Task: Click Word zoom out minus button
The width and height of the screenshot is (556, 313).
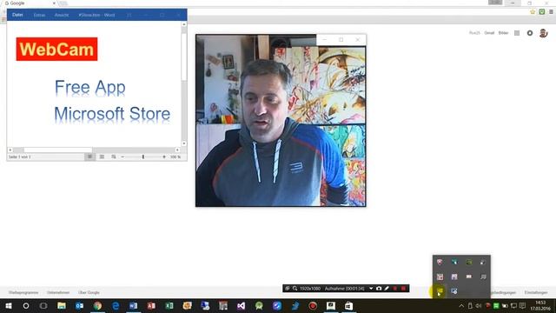Action: [x=122, y=156]
